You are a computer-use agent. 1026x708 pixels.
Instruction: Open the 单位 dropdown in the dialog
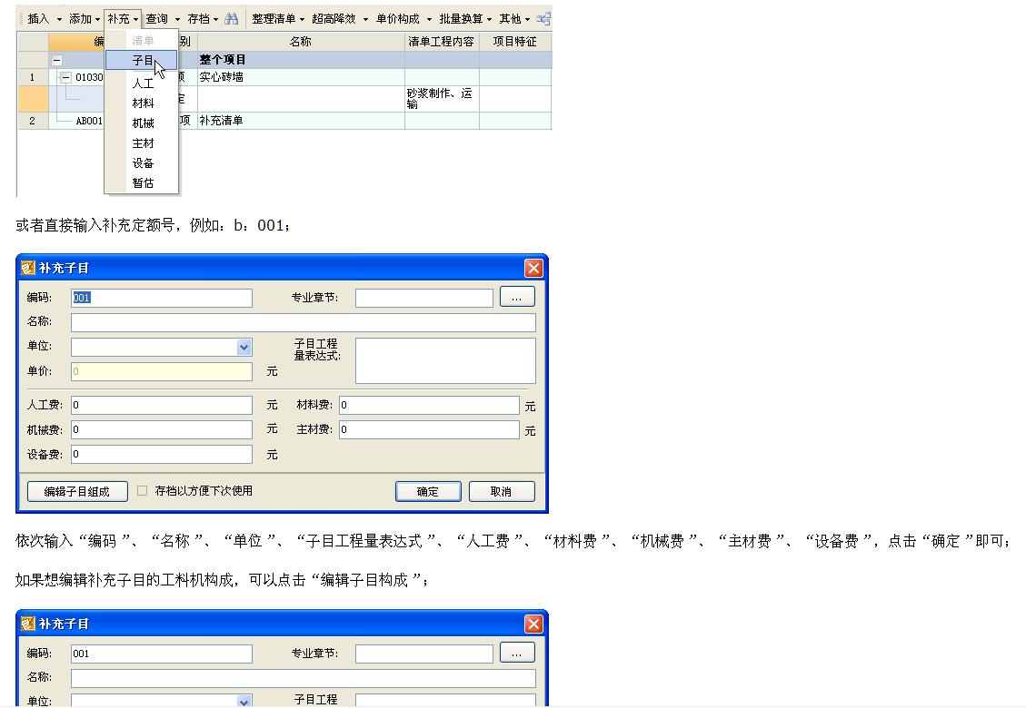[244, 347]
